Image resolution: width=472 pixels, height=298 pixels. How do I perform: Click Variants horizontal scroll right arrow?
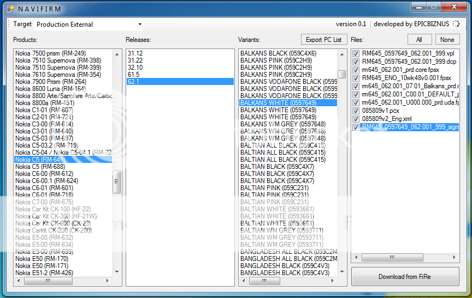tap(333, 281)
